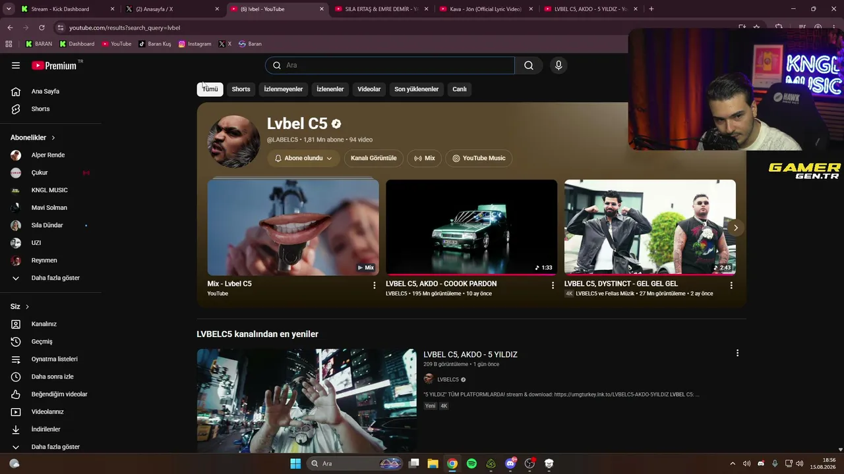This screenshot has height=474, width=844.
Task: Show next videos with the carousel arrow
Action: [x=736, y=228]
